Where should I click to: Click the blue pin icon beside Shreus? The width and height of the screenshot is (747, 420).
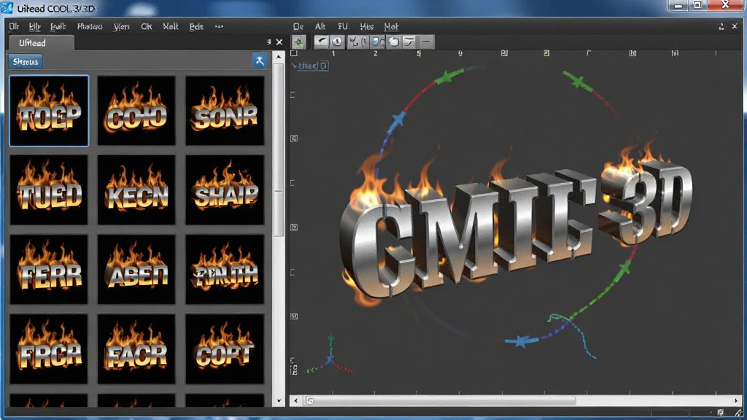tap(260, 61)
